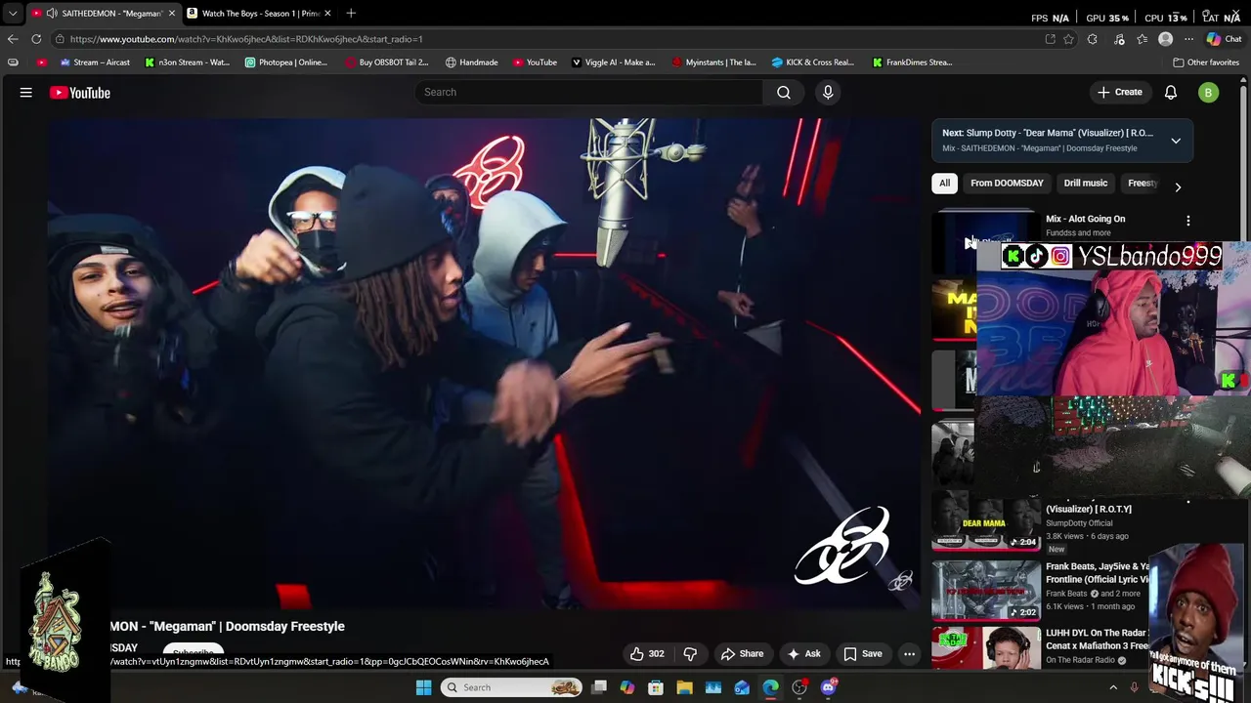Select the Drill music filter chip

[1086, 183]
